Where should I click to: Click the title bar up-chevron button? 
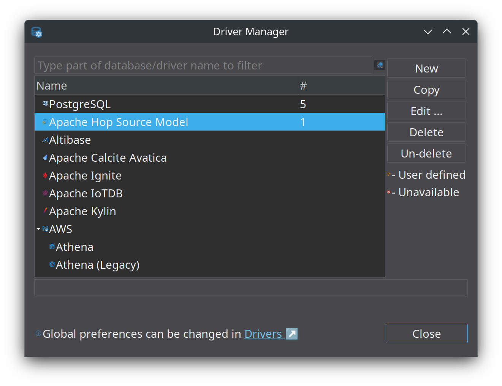click(x=447, y=32)
